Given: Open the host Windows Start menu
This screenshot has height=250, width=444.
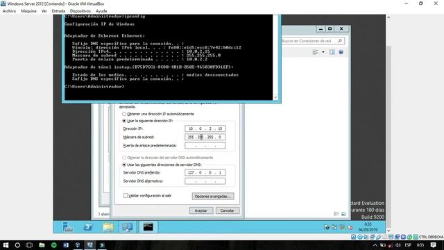Looking at the screenshot, I should 6,245.
